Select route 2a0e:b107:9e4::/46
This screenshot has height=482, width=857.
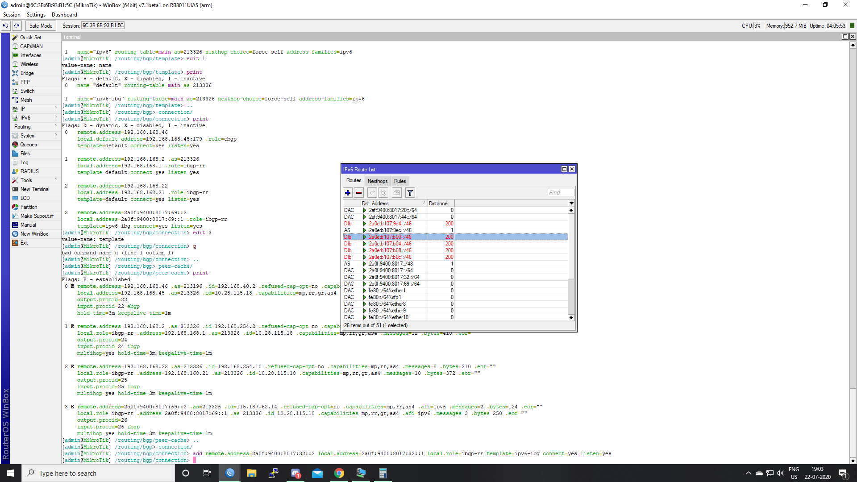tap(455, 224)
